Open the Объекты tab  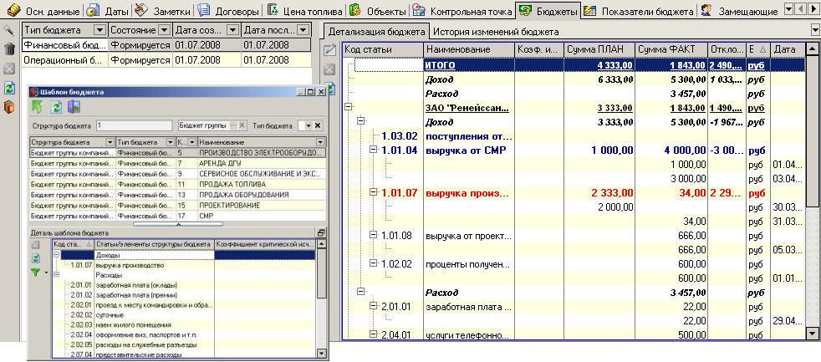click(x=379, y=11)
